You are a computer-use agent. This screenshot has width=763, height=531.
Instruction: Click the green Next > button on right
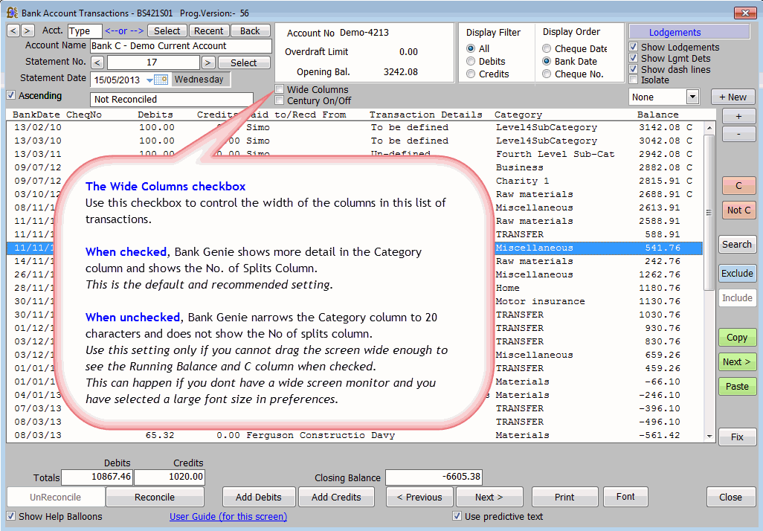[737, 361]
